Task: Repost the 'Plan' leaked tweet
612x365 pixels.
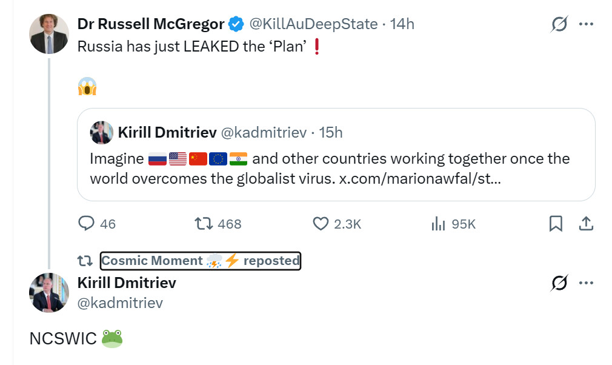Action: (x=204, y=224)
